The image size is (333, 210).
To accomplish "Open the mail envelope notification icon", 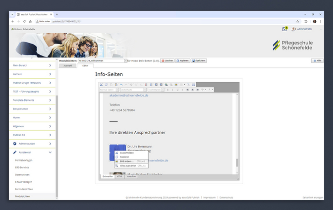I will tap(284, 29).
